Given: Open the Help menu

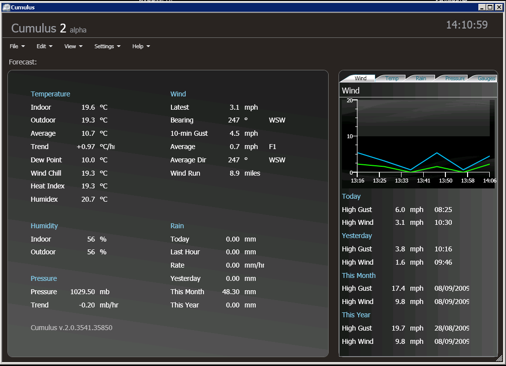Looking at the screenshot, I should (141, 46).
